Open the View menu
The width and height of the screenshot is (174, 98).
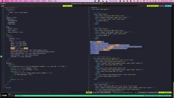[x=21, y=1]
